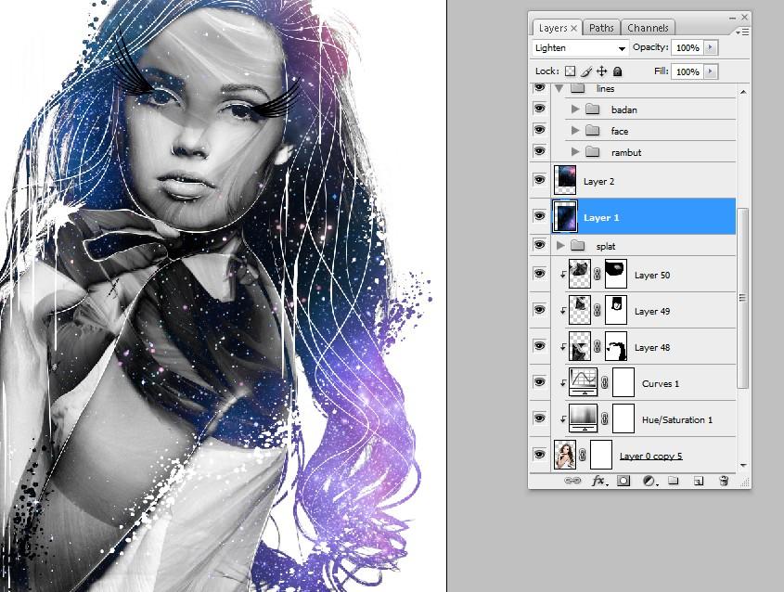Click the layers list scrollbar thumb
The height and width of the screenshot is (592, 784).
click(743, 298)
